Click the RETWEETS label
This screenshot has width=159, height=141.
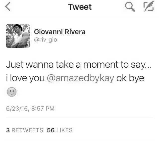[x=27, y=130]
